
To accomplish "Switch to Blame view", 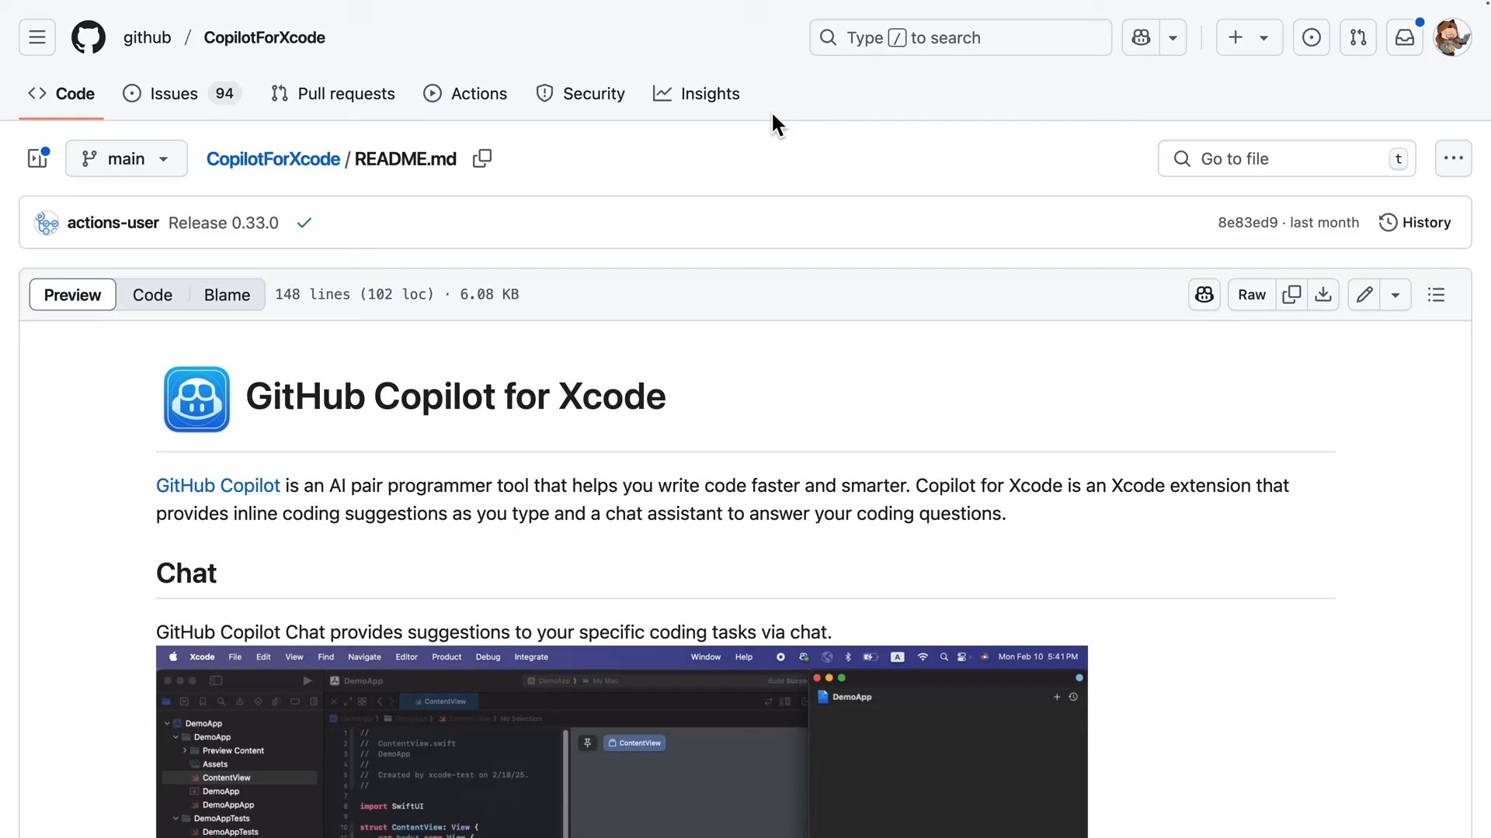I will click(227, 295).
